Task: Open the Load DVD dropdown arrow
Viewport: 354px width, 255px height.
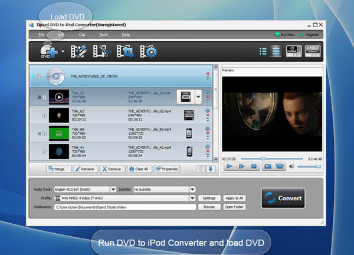Action: (63, 51)
